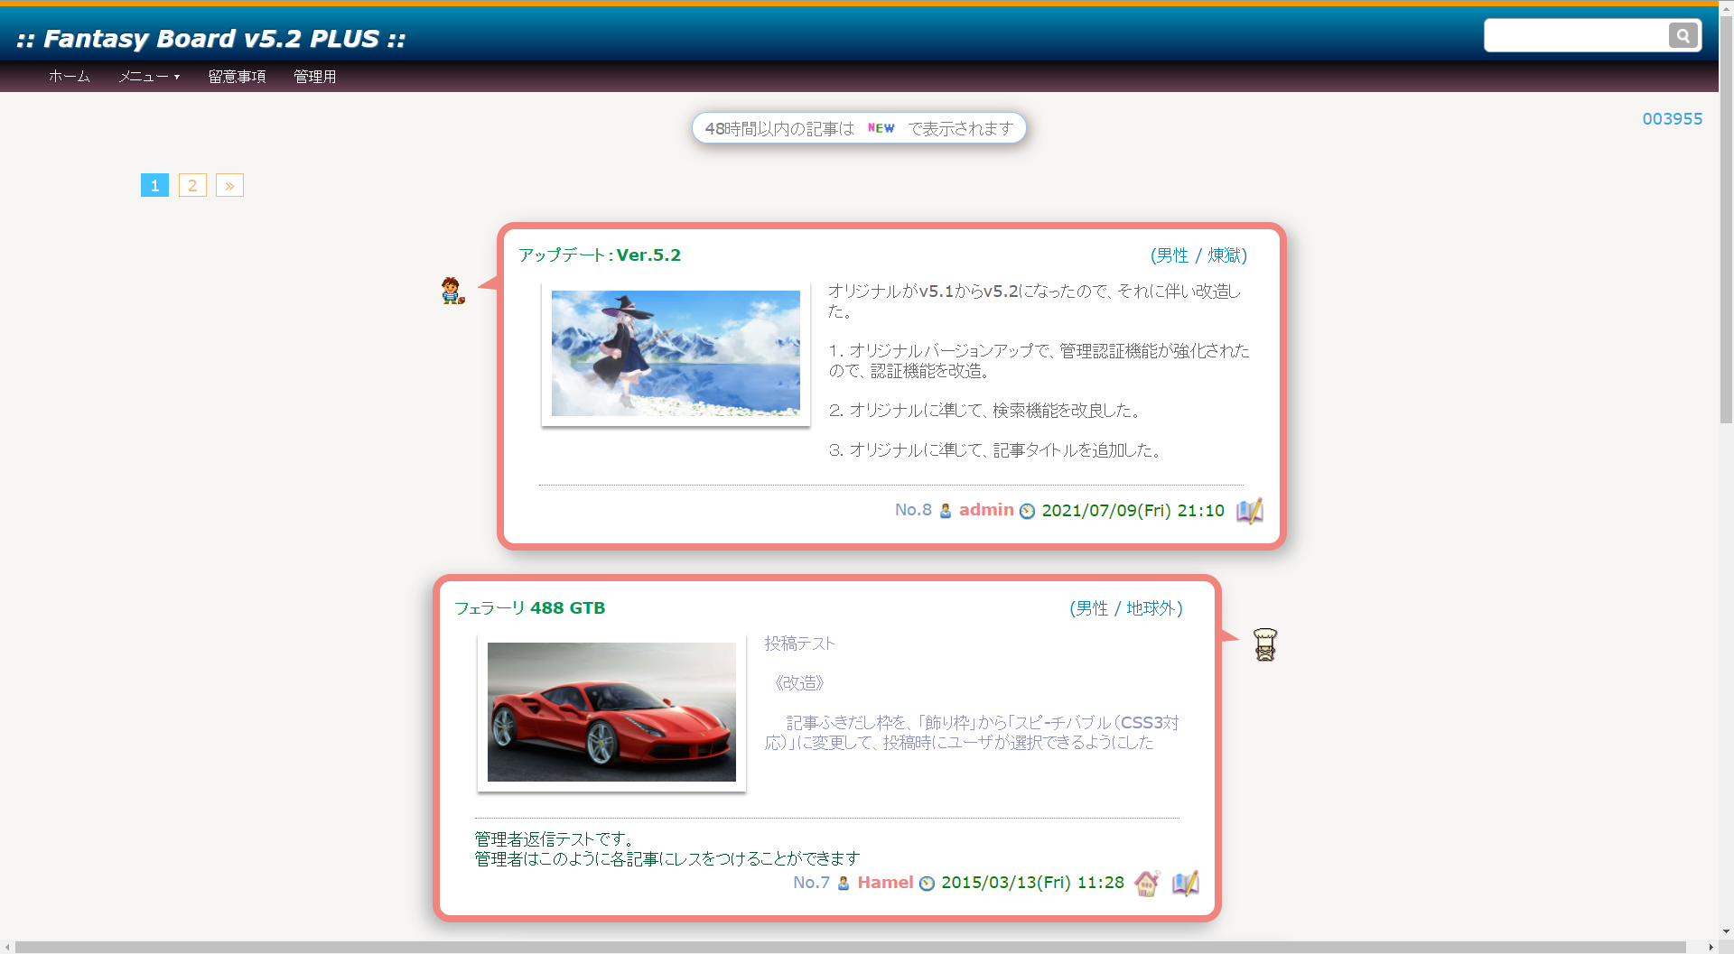Open the witch landscape thumbnail image
Image resolution: width=1734 pixels, height=954 pixels.
click(x=676, y=353)
